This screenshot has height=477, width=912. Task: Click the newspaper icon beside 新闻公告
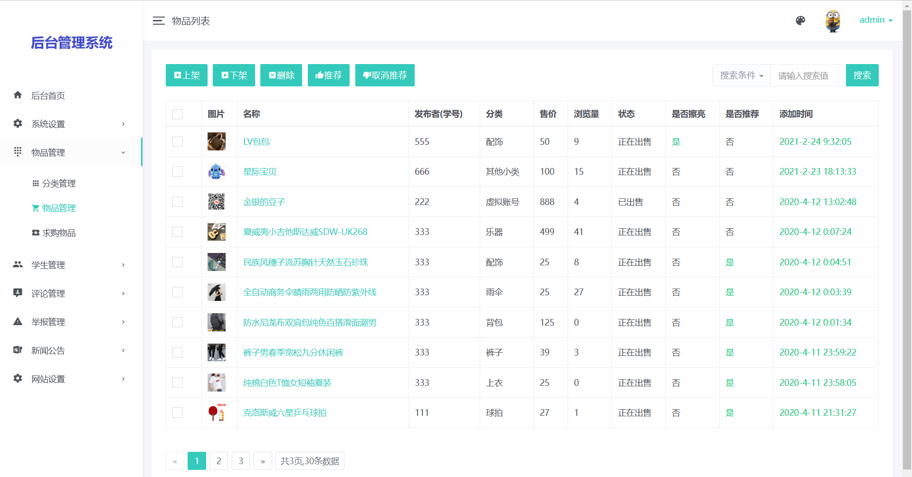(18, 350)
